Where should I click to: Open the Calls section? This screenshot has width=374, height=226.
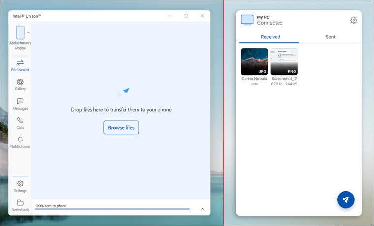pos(20,122)
